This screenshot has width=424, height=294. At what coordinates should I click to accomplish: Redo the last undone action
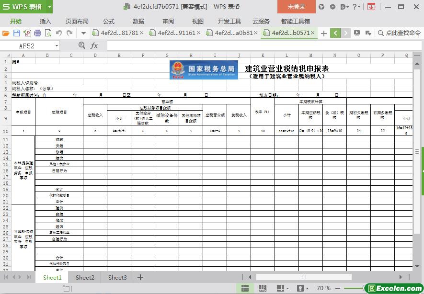[69, 33]
